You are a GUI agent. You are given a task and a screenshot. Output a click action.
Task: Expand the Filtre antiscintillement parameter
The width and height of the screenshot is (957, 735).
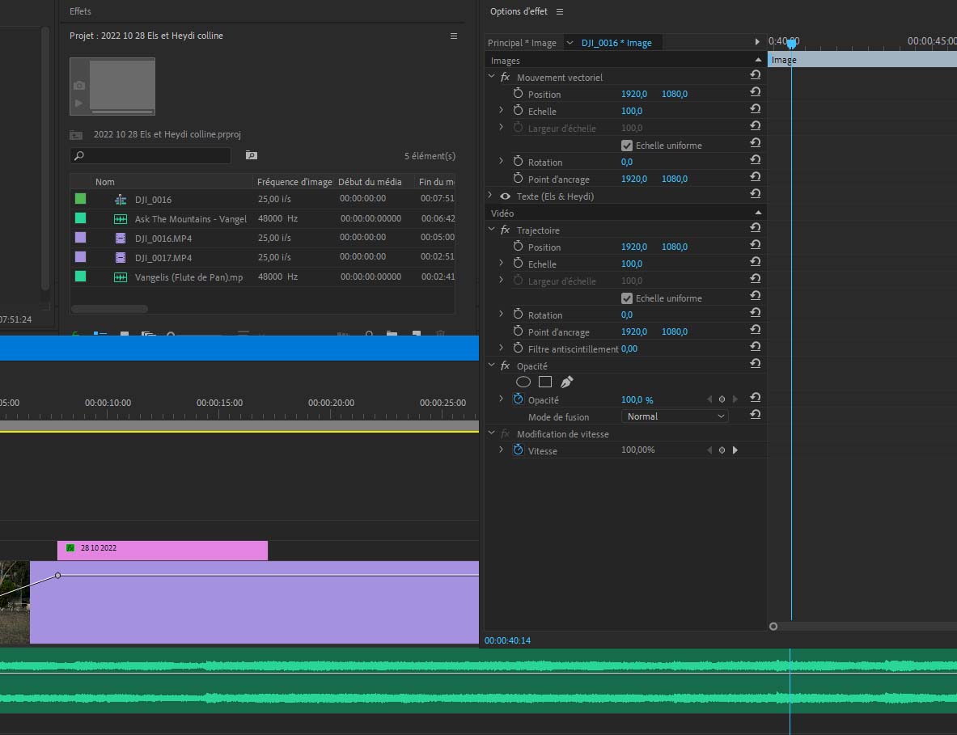[x=501, y=348]
